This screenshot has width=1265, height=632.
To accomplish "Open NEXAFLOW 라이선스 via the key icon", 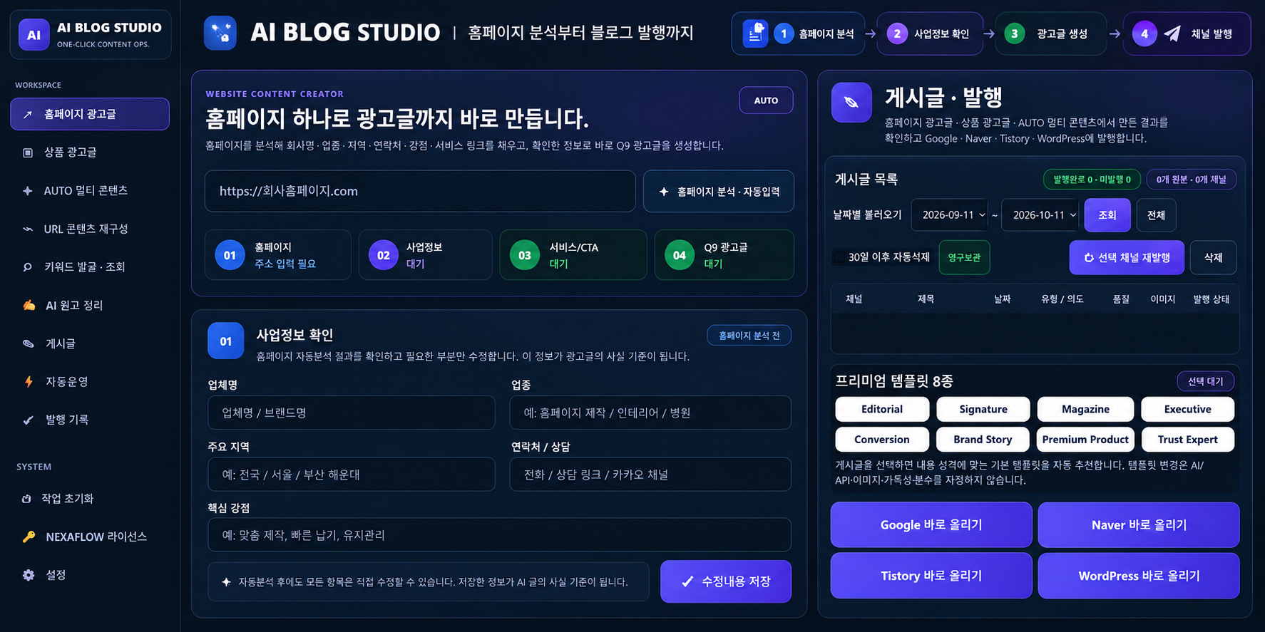I will tap(29, 537).
